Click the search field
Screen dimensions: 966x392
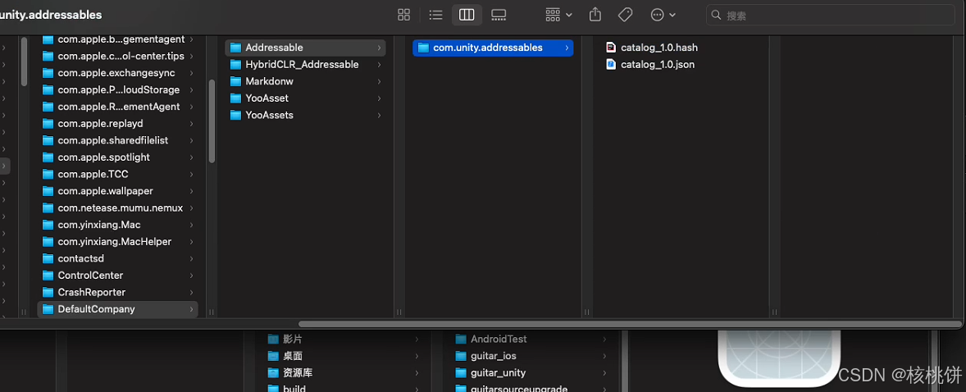tap(831, 15)
